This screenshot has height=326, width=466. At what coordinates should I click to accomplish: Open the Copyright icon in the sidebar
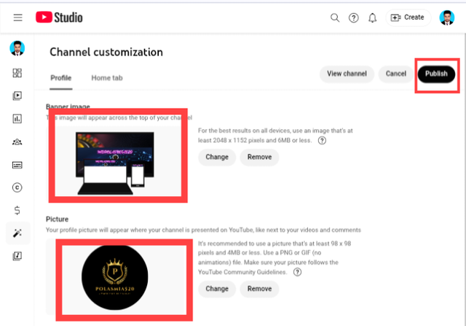(17, 187)
